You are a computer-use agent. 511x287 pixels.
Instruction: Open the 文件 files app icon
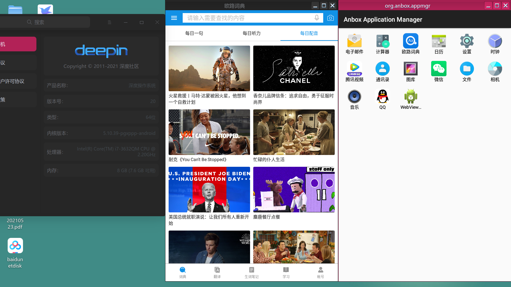point(467,69)
